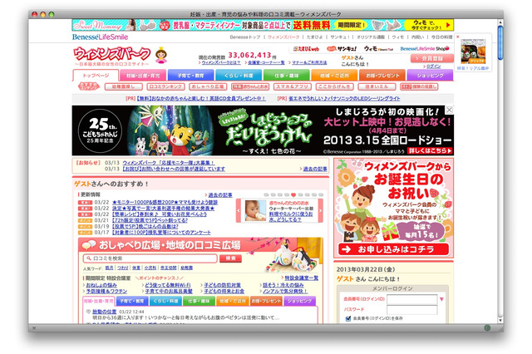Click the previous arrow on recommendation carousel
This screenshot has width=532, height=354.
239,210
